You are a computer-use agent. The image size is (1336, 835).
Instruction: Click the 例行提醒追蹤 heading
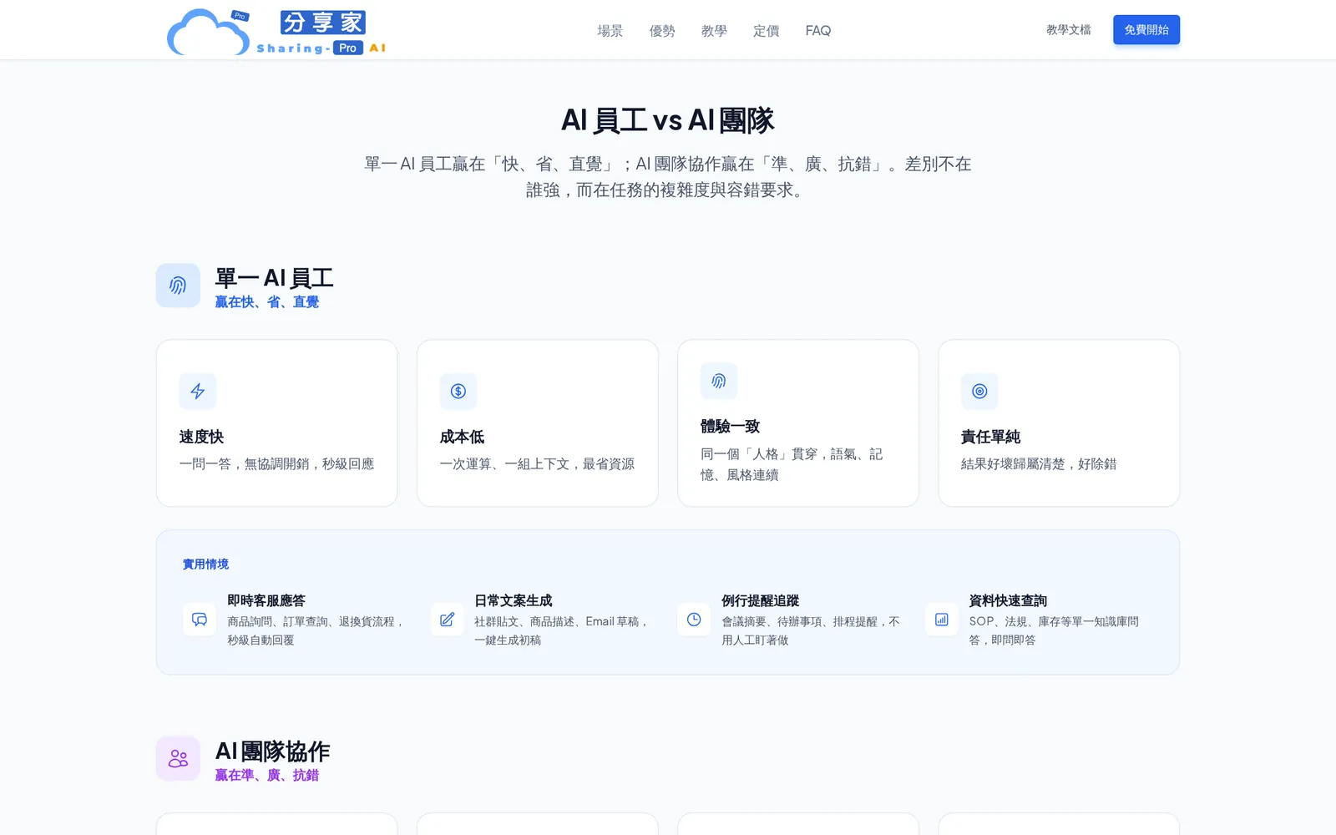[x=761, y=600]
